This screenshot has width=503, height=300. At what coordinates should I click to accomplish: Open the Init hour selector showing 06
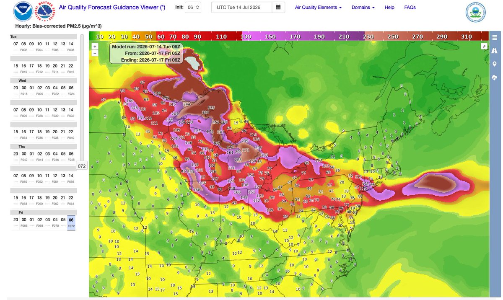pos(194,8)
